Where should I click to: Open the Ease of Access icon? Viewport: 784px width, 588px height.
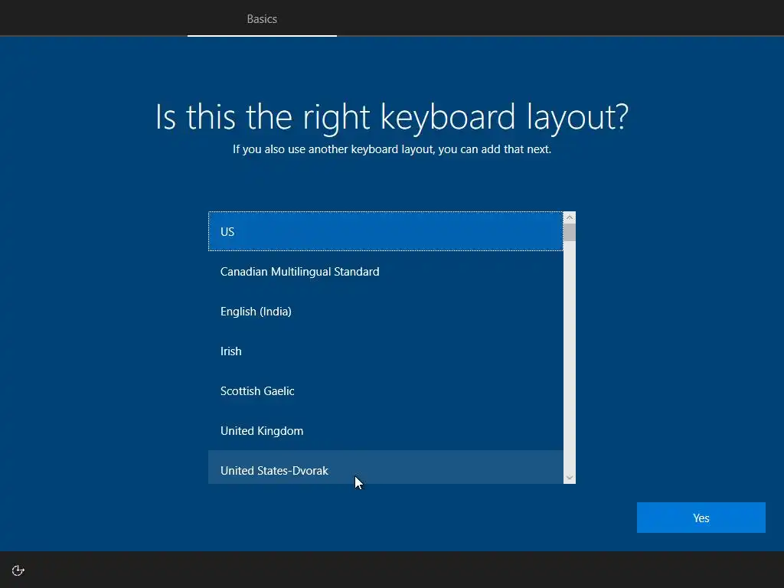[x=18, y=570]
